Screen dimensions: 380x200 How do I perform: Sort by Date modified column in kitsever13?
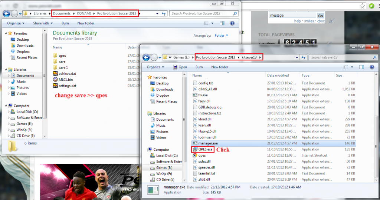pyautogui.click(x=278, y=75)
